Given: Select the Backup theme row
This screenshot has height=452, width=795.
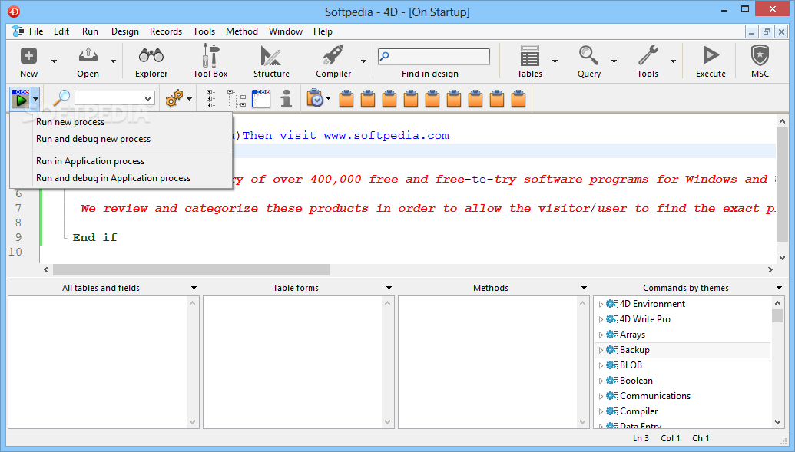Looking at the screenshot, I should pos(682,350).
